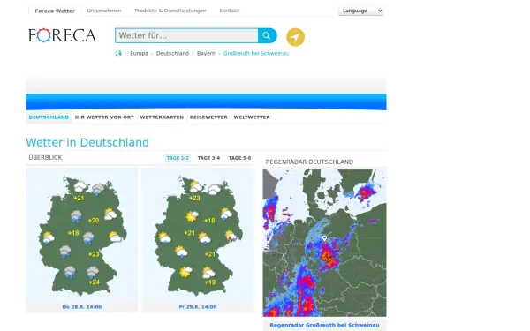The image size is (530, 331).
Task: Click the globe icon in breadcrumb
Action: 118,53
